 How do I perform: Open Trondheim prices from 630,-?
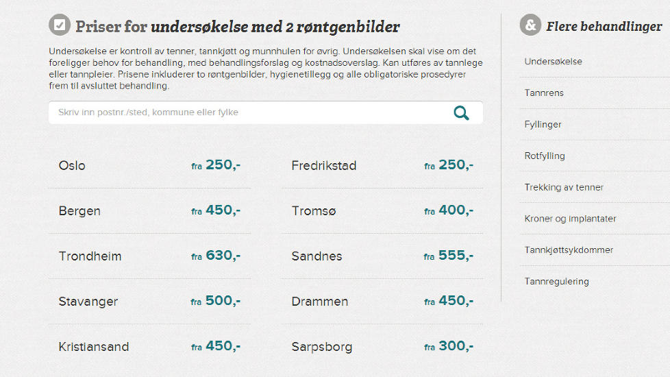(149, 256)
